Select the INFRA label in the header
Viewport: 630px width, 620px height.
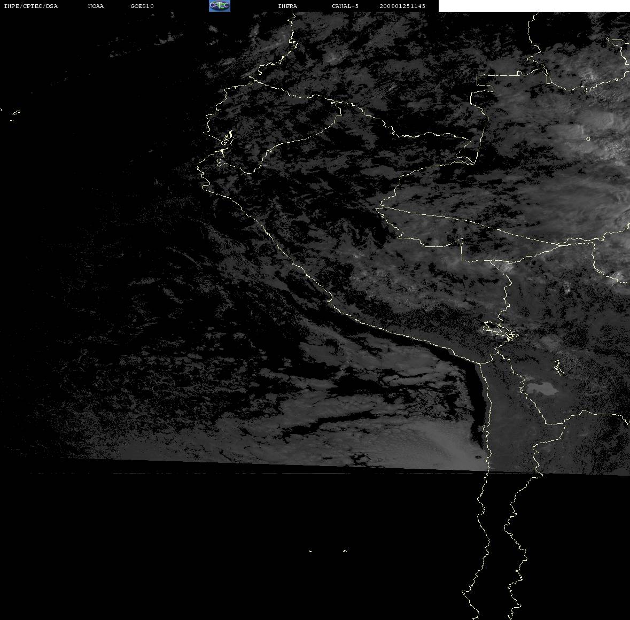(287, 6)
